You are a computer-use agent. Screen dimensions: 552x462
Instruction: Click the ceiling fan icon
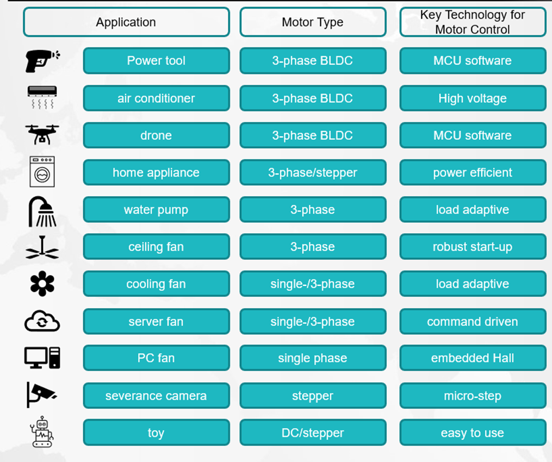click(42, 248)
